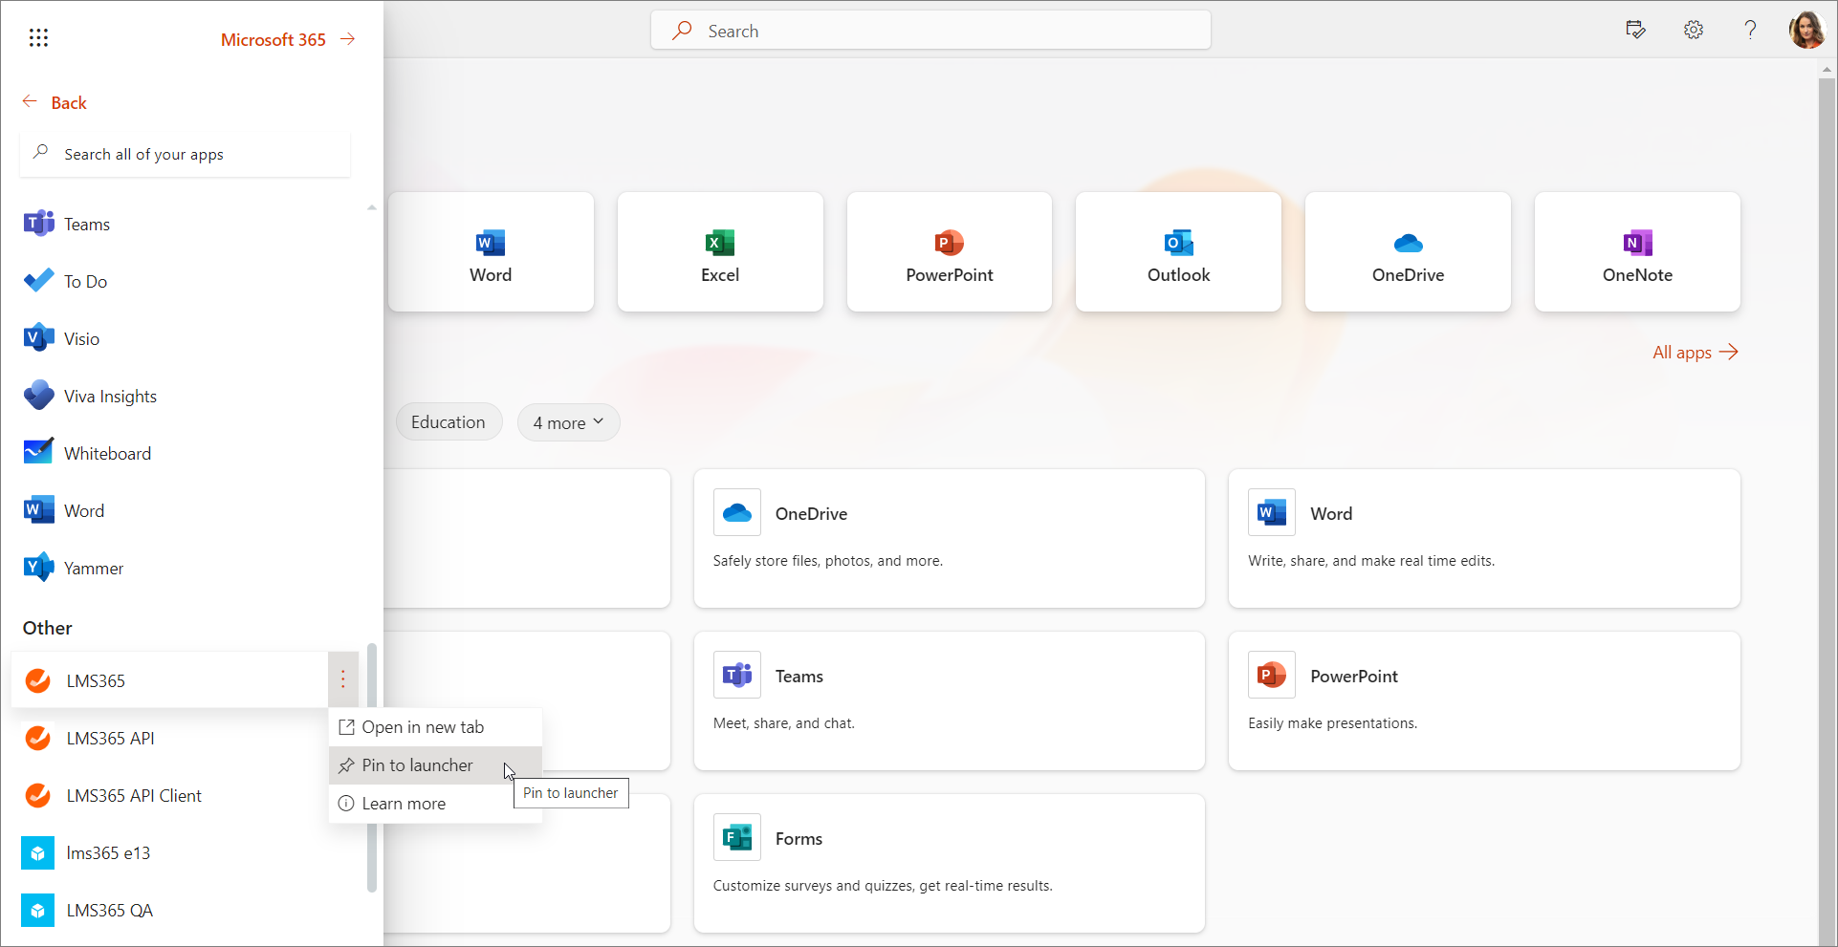
Task: Open the app launcher waffle icon
Action: pyautogui.click(x=38, y=37)
